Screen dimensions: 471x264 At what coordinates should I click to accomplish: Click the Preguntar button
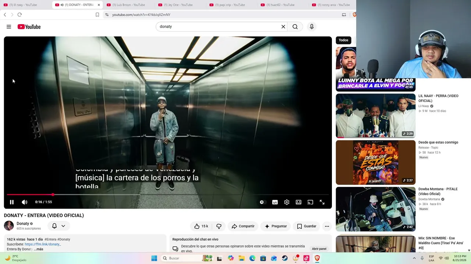coord(276,226)
